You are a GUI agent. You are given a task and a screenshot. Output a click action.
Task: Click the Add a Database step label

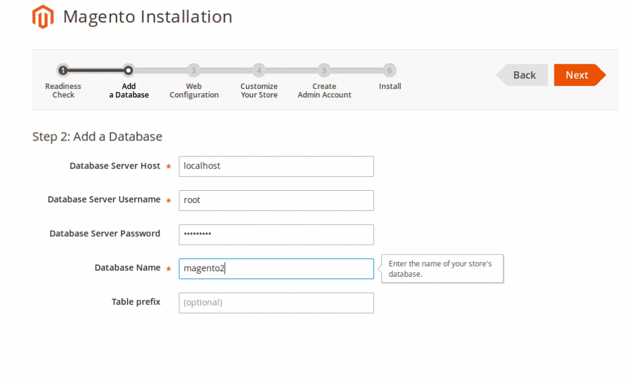point(129,91)
